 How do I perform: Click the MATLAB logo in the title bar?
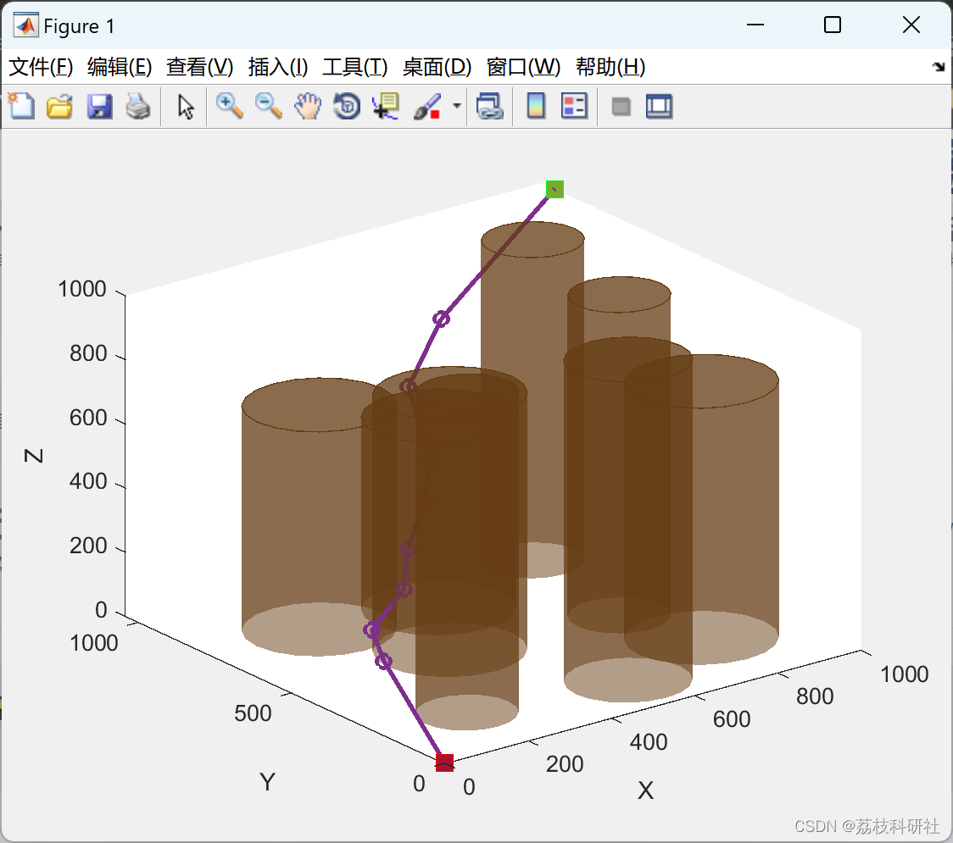click(x=26, y=25)
